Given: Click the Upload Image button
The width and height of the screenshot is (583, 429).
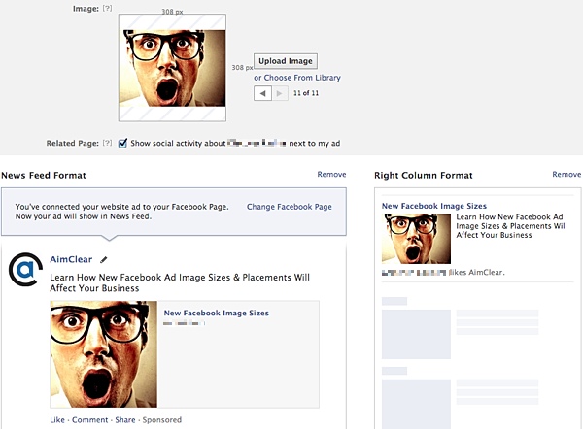Looking at the screenshot, I should click(x=285, y=61).
